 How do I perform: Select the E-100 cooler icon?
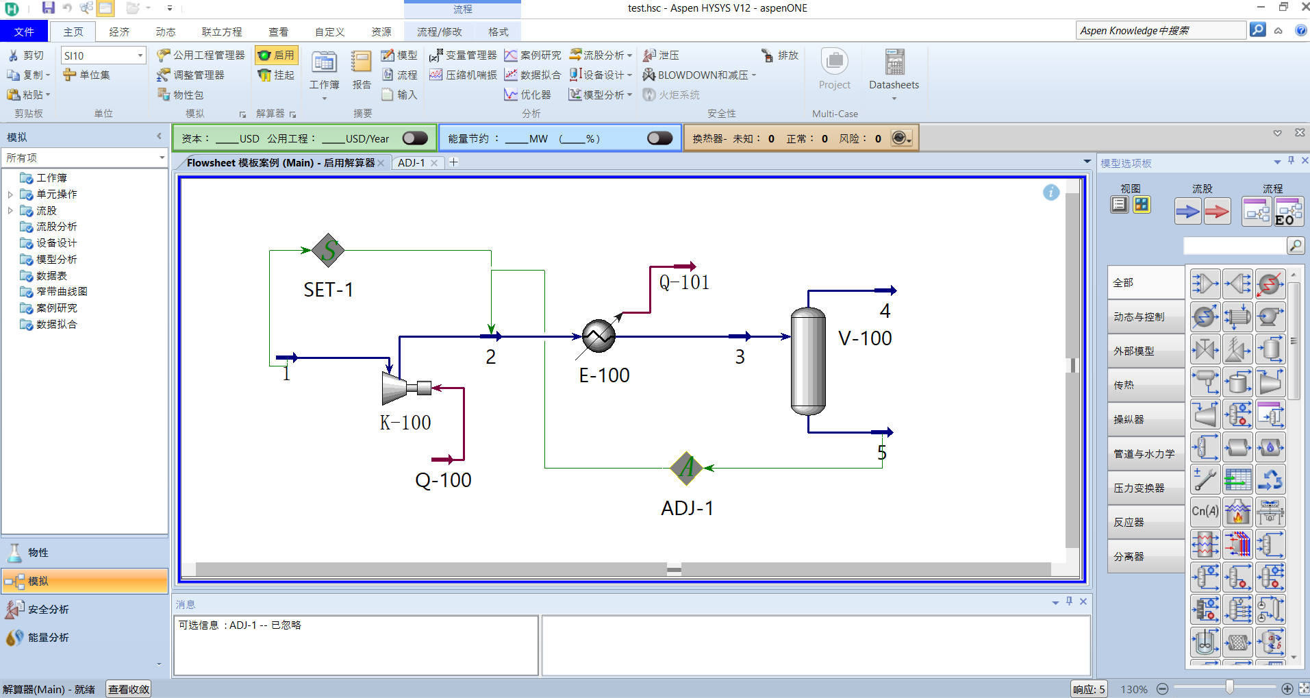599,336
